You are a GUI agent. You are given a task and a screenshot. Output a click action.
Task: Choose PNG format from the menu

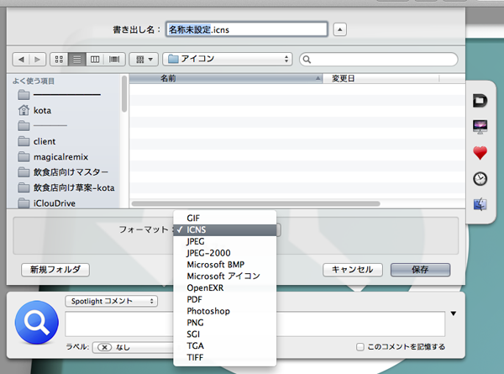pos(224,322)
